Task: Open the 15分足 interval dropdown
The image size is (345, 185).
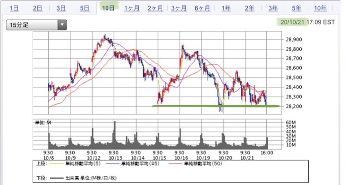Action: pyautogui.click(x=36, y=25)
